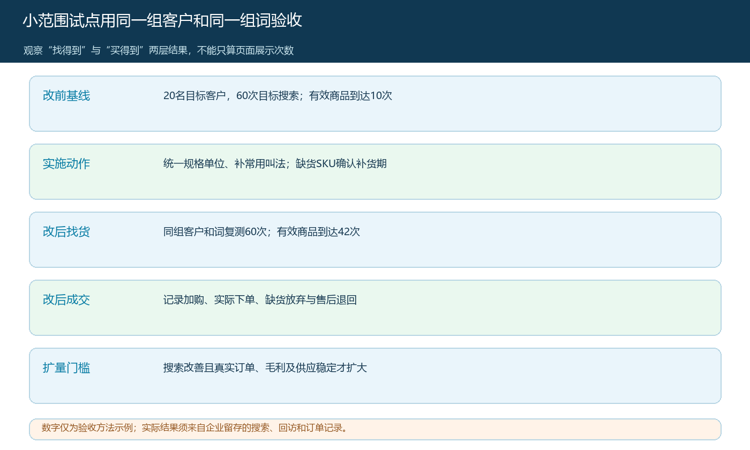Select the subtitle starting with 观察“找得到”
Viewport: 750px width, 450px height.
(x=159, y=50)
